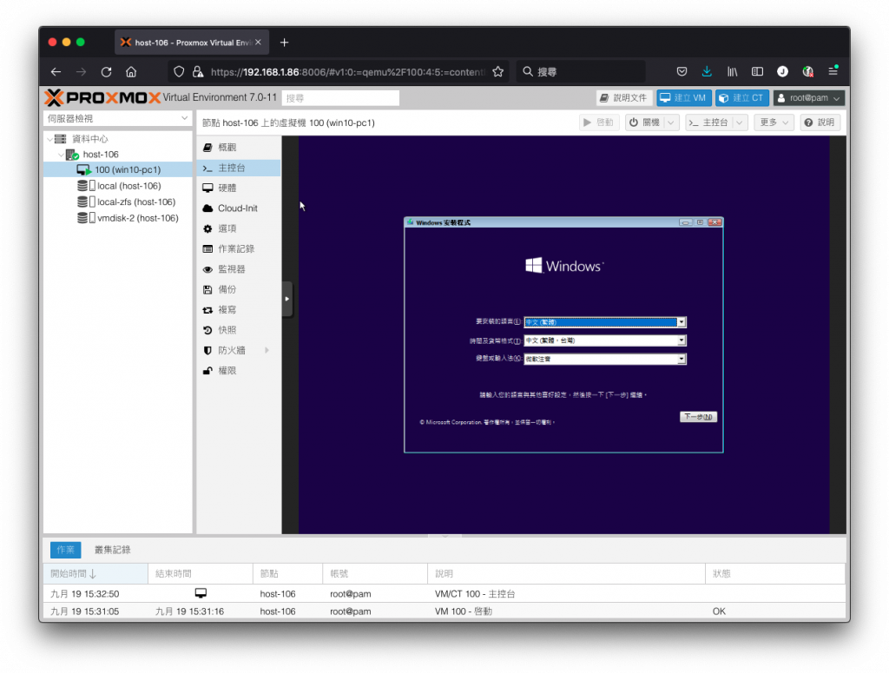Open the Pocket save icon
The height and width of the screenshot is (674, 889).
coord(682,71)
